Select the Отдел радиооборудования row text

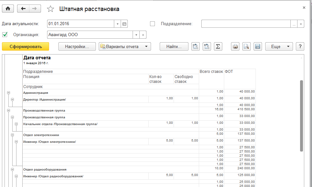(x=45, y=170)
